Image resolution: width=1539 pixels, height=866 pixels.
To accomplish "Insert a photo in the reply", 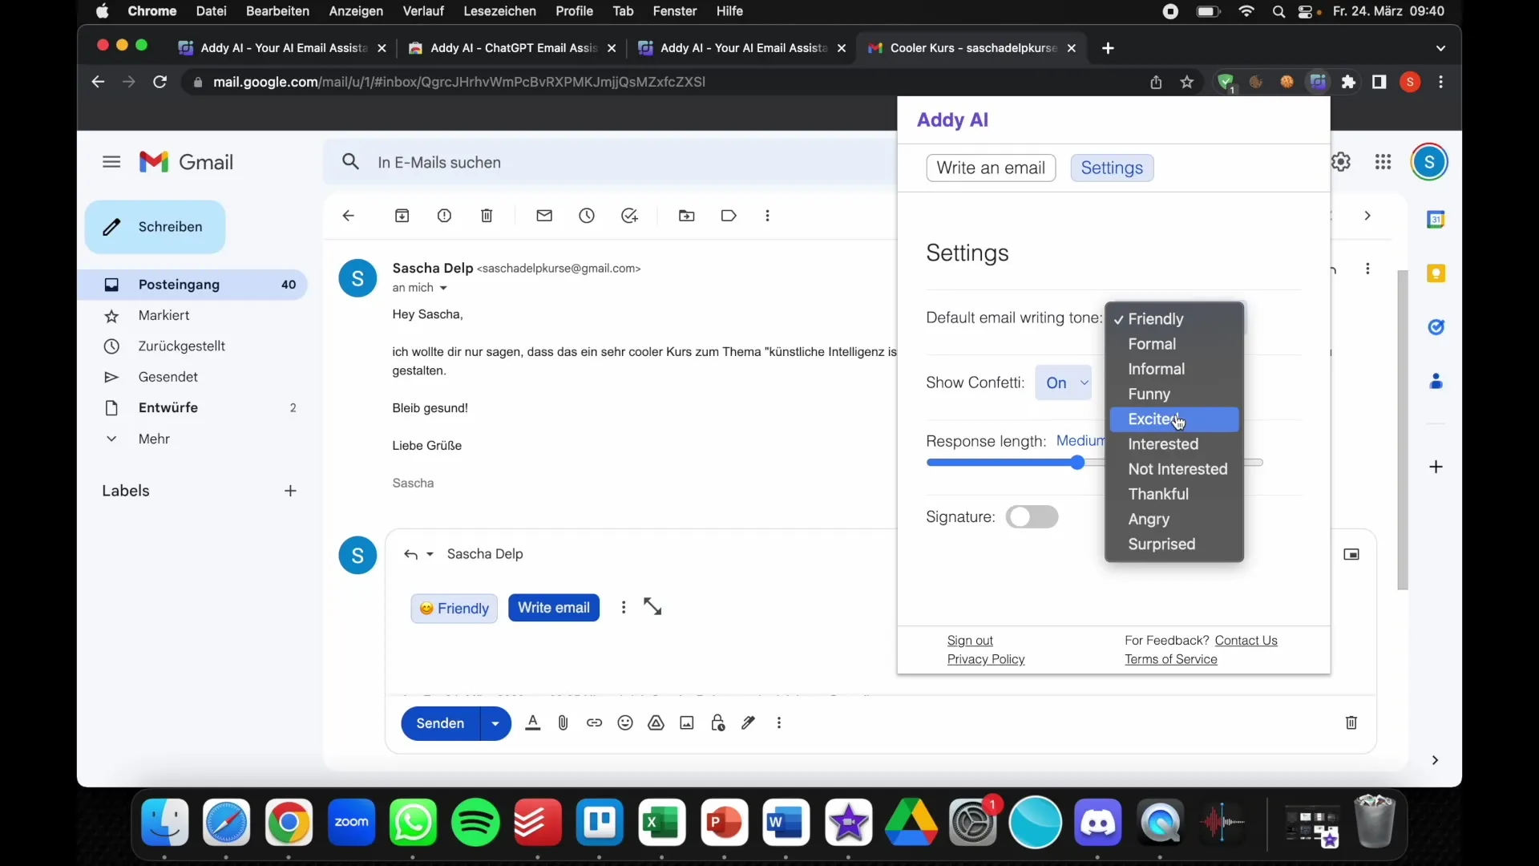I will (687, 723).
